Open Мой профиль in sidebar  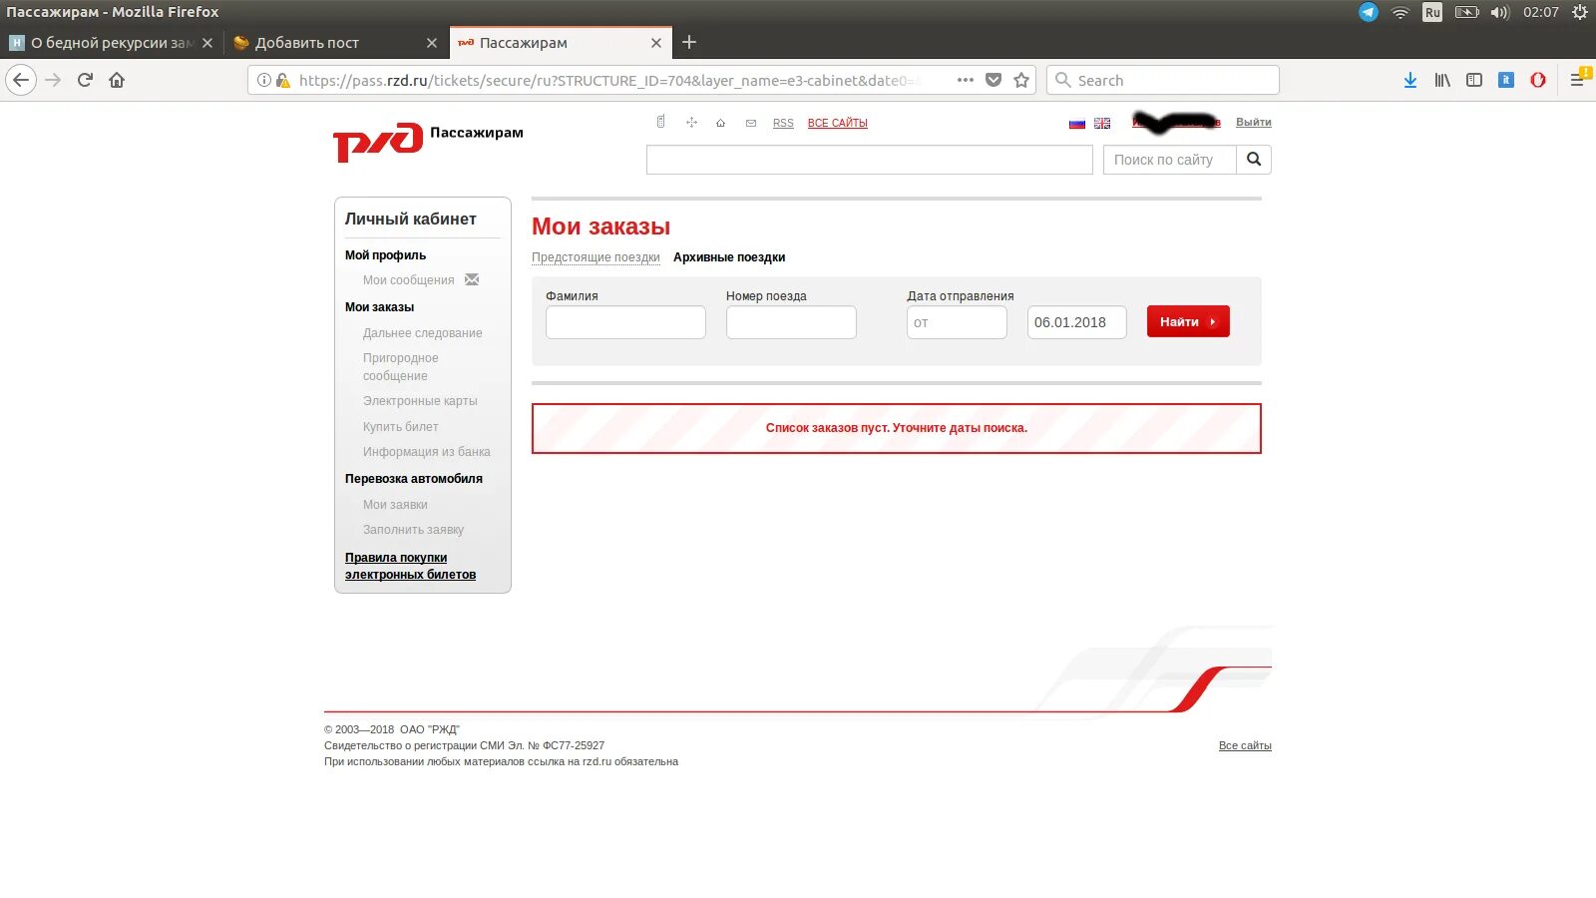tap(385, 255)
